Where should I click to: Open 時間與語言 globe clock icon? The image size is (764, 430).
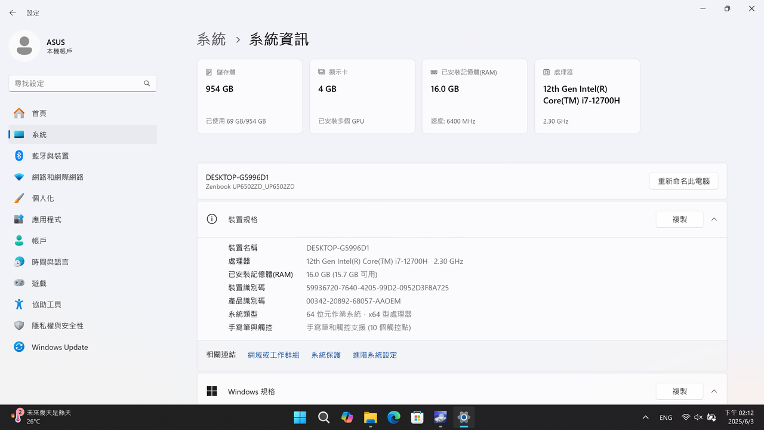[19, 262]
